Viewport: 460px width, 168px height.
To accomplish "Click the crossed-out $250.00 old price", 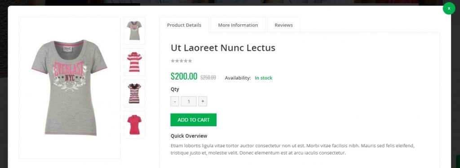I will [208, 77].
